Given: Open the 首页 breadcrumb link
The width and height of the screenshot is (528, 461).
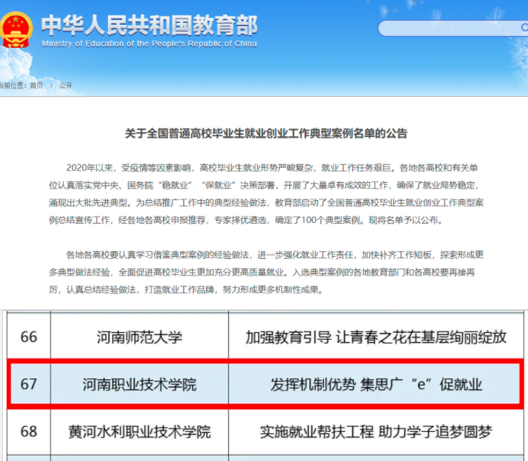Looking at the screenshot, I should click(x=37, y=86).
